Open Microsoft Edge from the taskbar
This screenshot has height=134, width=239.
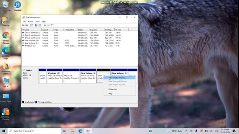coord(80,131)
